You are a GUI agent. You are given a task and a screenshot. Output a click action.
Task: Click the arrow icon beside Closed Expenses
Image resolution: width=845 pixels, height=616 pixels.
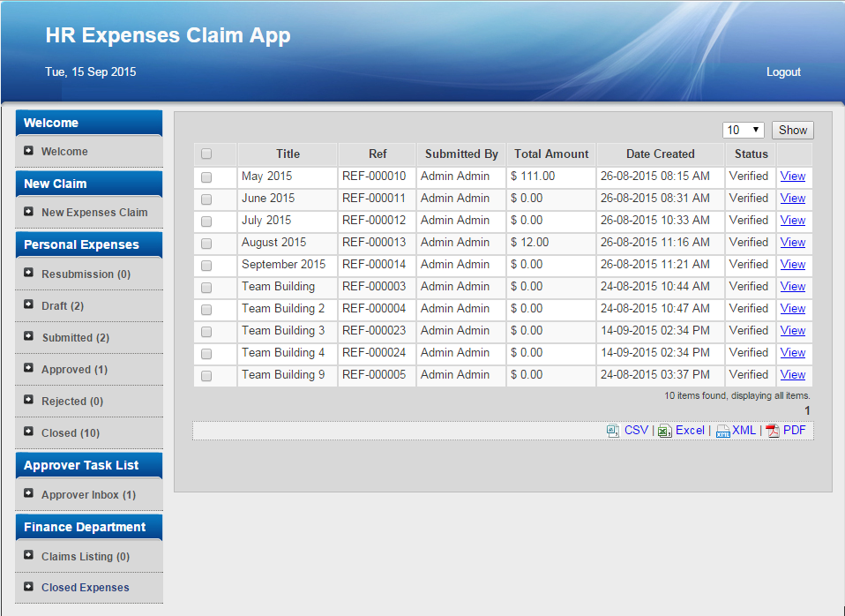[x=29, y=587]
